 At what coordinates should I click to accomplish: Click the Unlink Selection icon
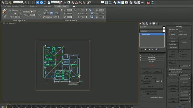6,2
